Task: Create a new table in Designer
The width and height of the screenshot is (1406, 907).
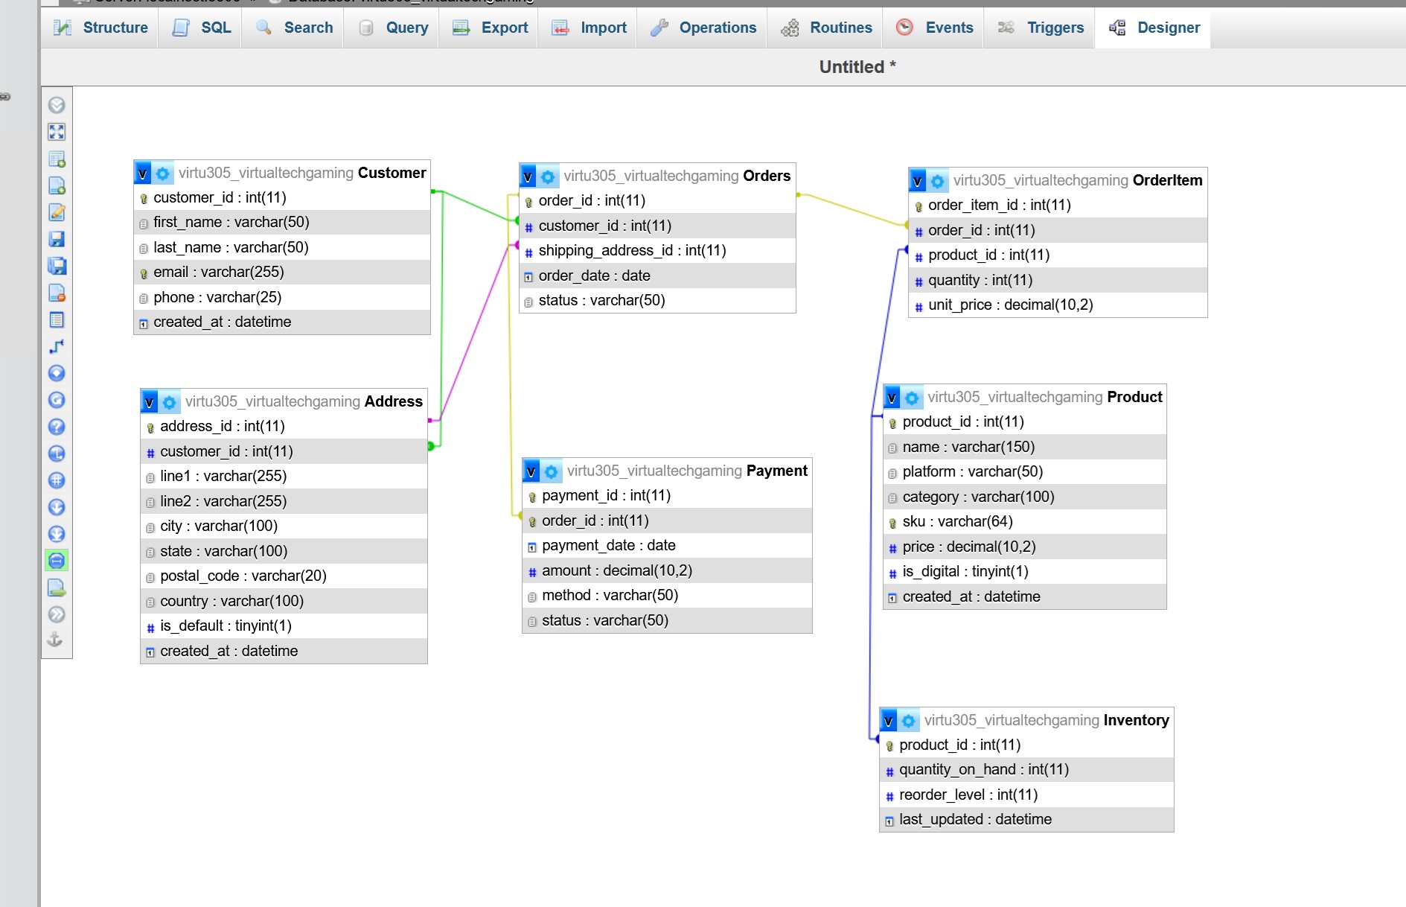Action: [x=57, y=159]
